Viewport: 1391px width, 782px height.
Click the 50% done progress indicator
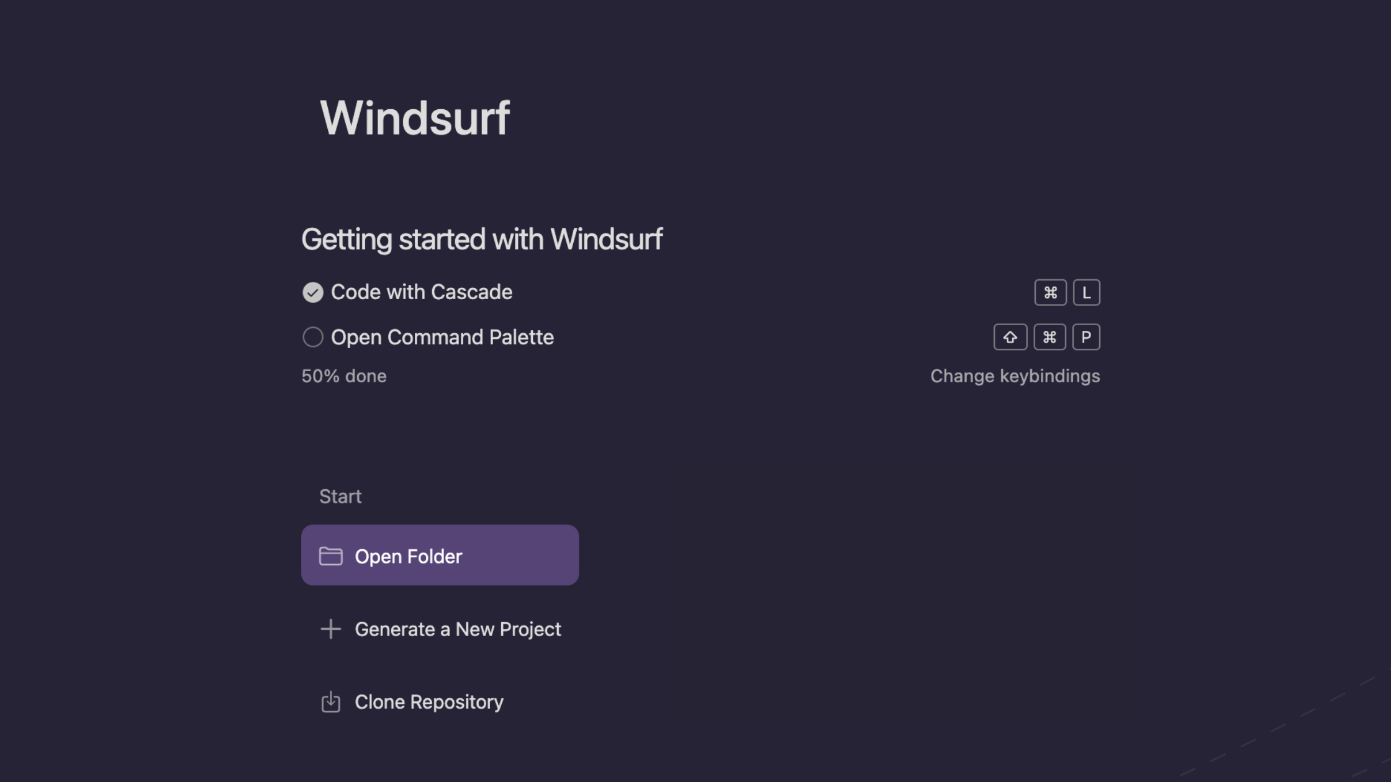coord(343,375)
